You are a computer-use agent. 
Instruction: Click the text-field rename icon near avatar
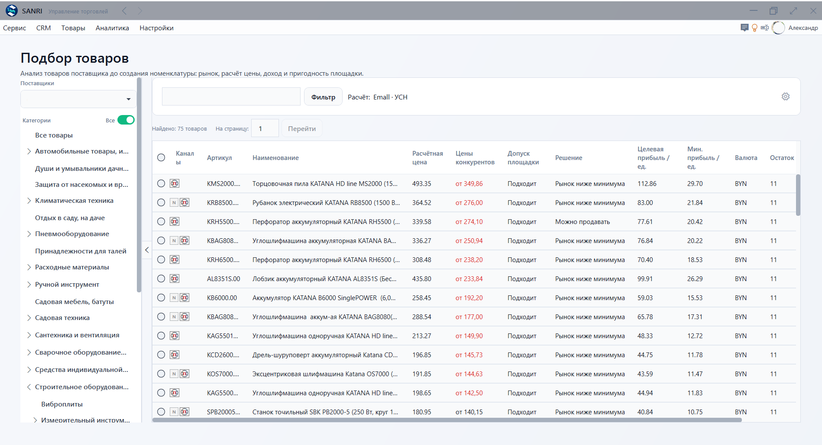765,28
